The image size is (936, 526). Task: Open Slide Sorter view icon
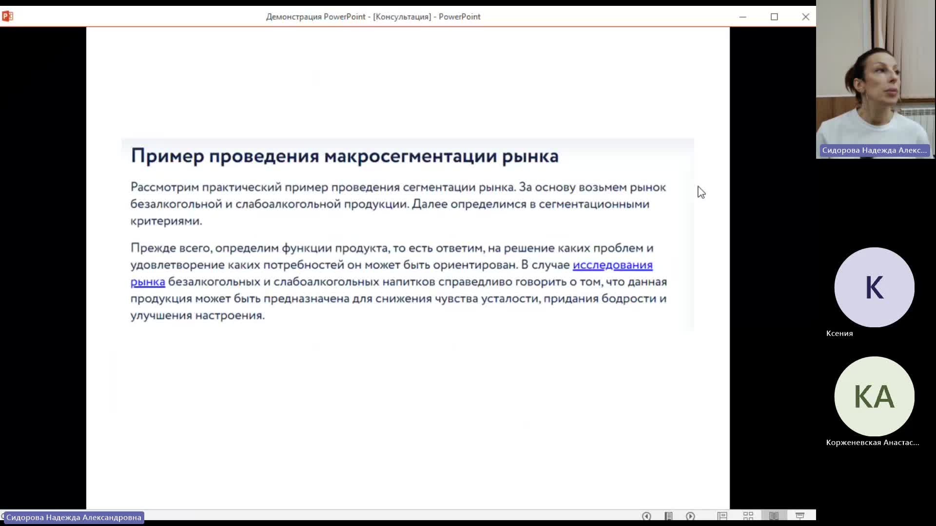click(748, 516)
